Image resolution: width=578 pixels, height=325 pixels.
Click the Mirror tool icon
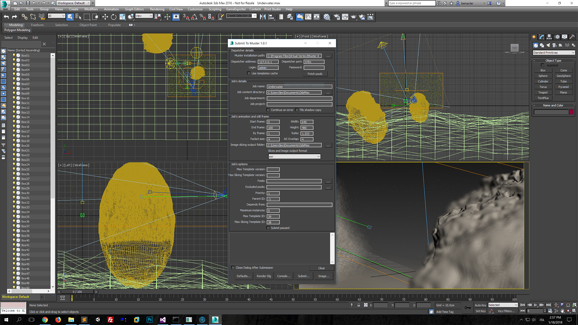click(263, 17)
